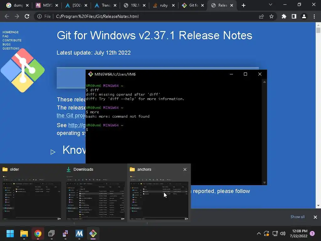This screenshot has width=321, height=241.
Task: Bookmark this page with the star
Action: [271, 16]
